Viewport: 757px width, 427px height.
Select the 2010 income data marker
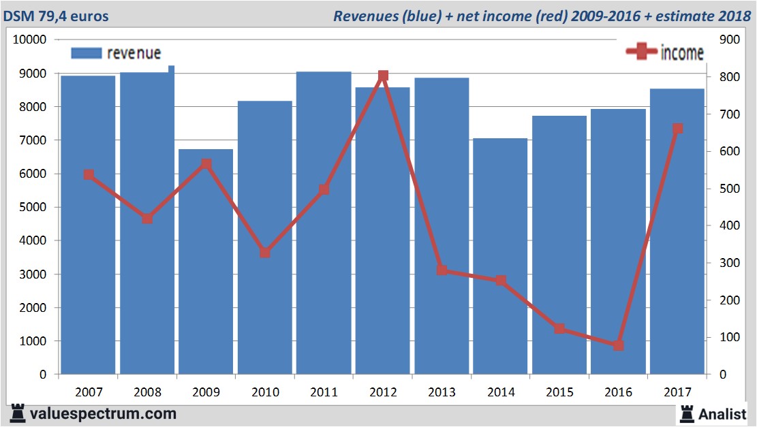click(x=265, y=253)
